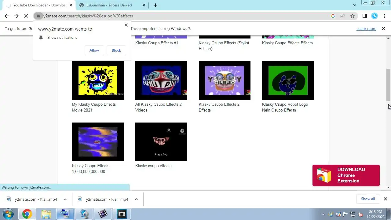Viewport: 391px width, 220px height.
Task: Show all downloads
Action: (x=368, y=199)
